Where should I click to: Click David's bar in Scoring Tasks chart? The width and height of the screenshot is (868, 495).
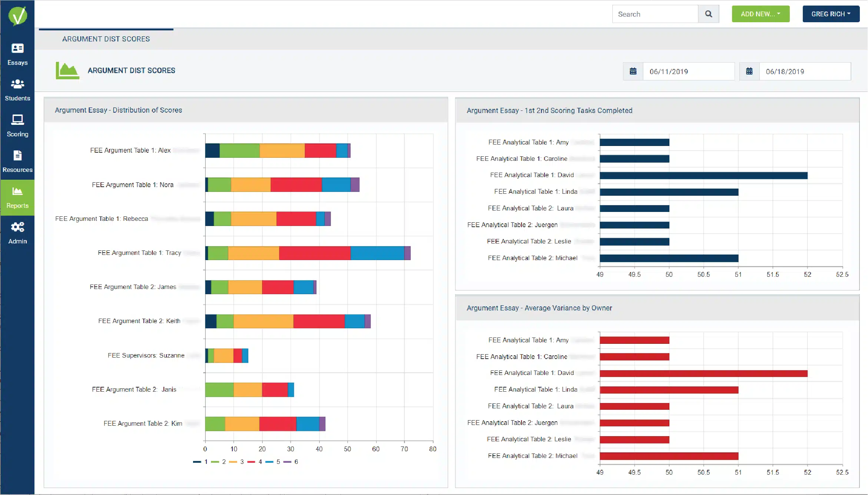(703, 175)
